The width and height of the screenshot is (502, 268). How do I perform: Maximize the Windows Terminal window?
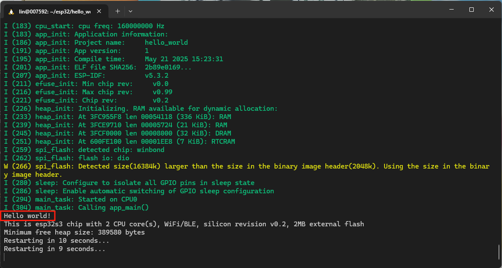pyautogui.click(x=471, y=9)
